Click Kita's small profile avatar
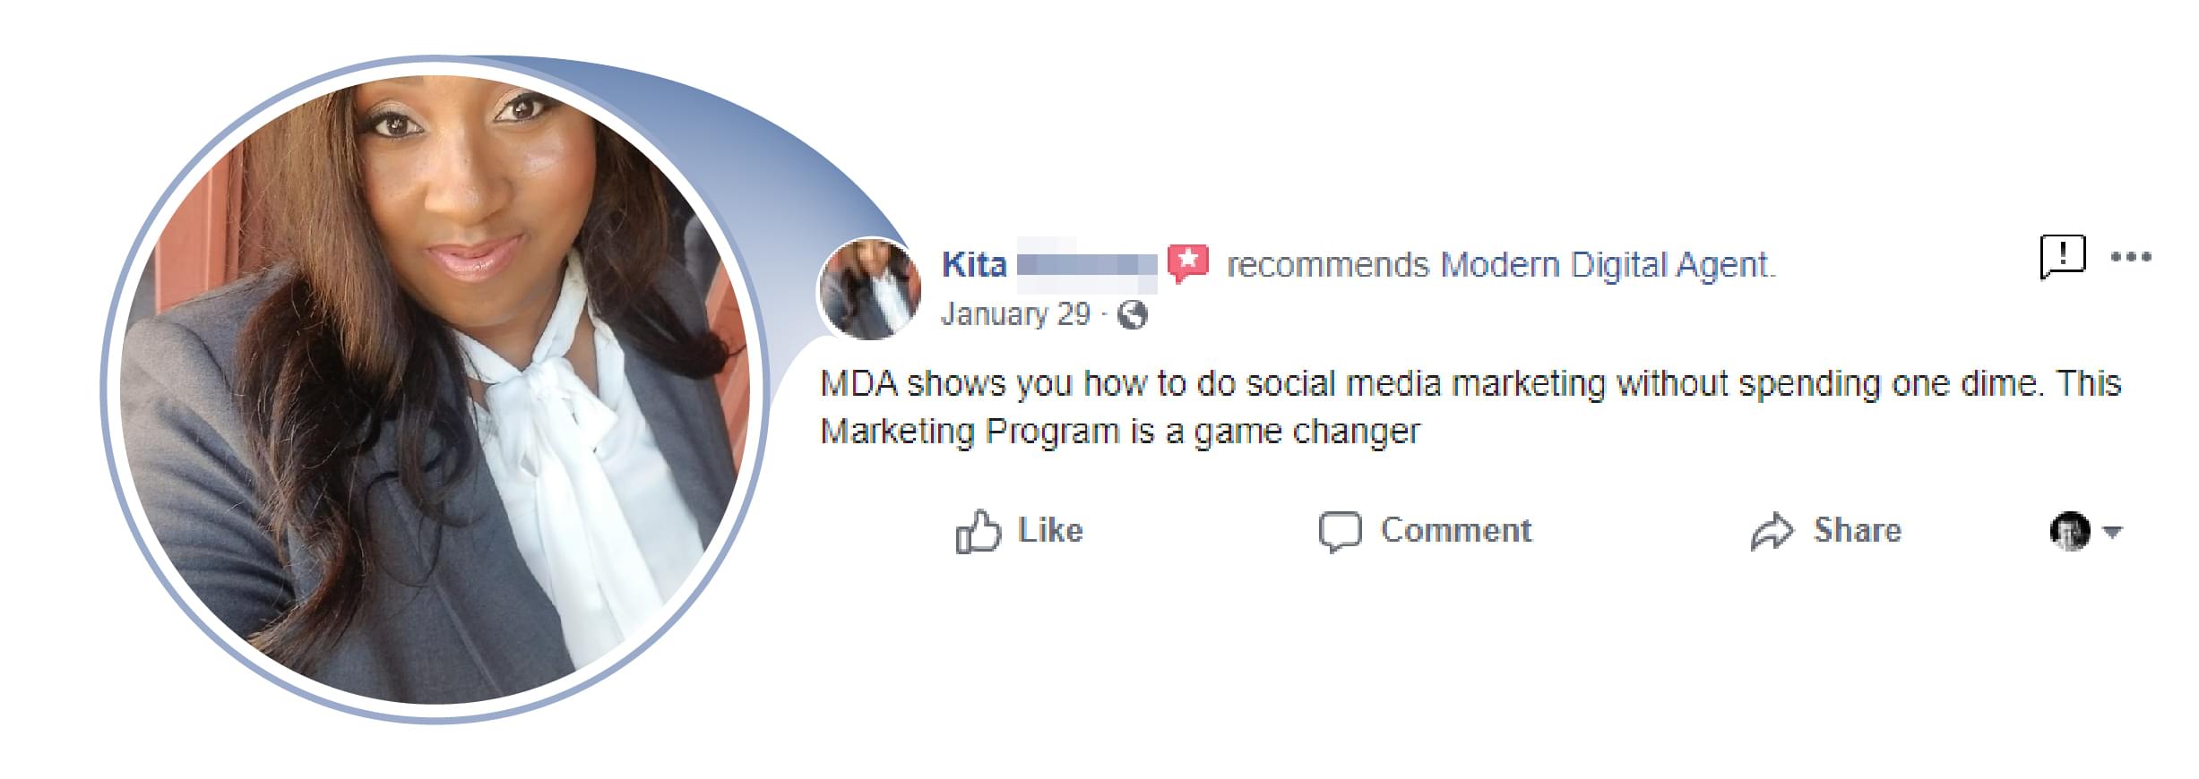Image resolution: width=2199 pixels, height=779 pixels. (x=868, y=288)
